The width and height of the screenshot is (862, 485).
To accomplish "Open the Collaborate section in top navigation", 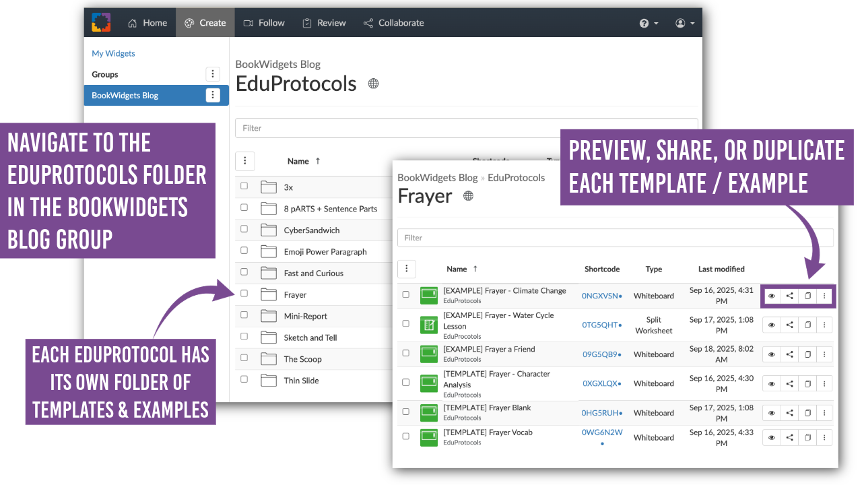I will tap(393, 22).
